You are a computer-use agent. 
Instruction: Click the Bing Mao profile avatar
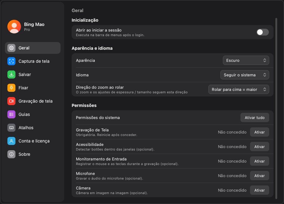point(14,27)
